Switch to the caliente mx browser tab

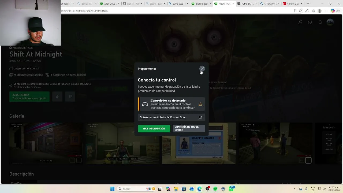click(270, 4)
